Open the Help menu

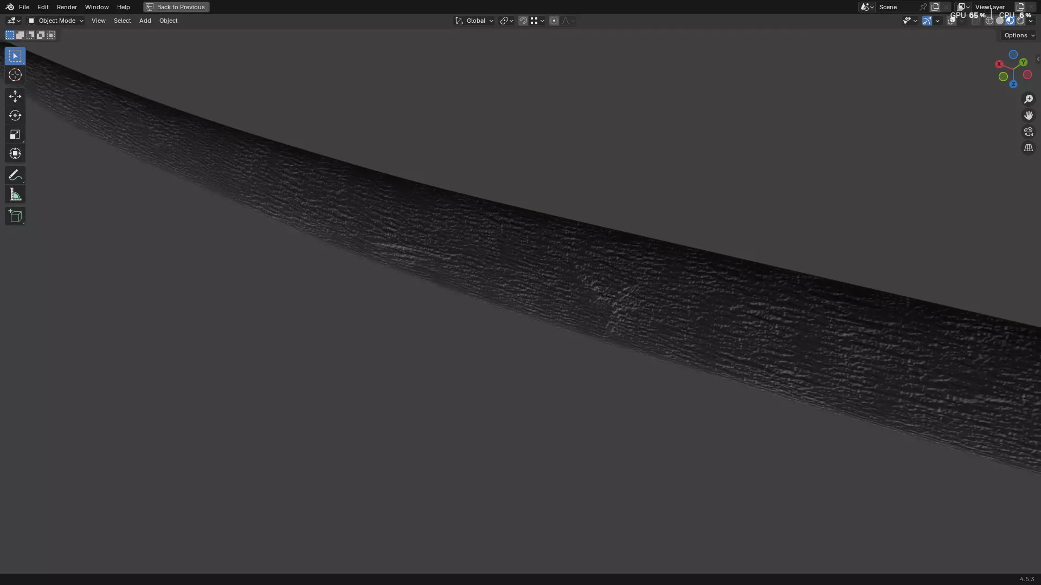[123, 7]
